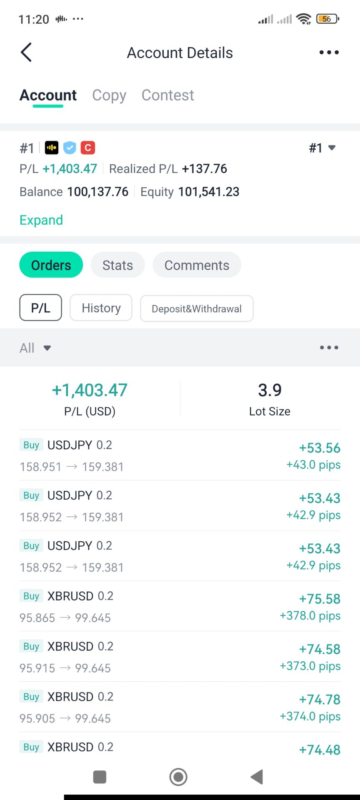Open the All filter dropdown
The height and width of the screenshot is (800, 360).
pyautogui.click(x=35, y=348)
